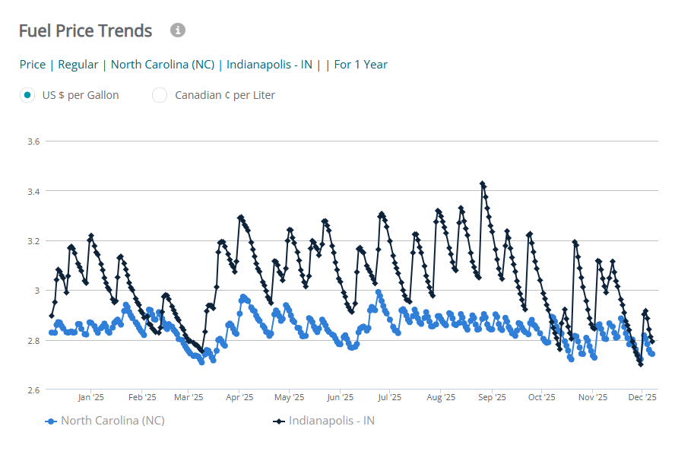Click the Fuel Price Trends heading

point(85,31)
